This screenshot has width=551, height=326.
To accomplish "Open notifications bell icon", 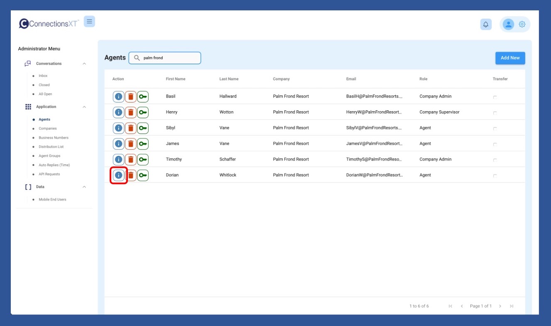I will click(485, 24).
